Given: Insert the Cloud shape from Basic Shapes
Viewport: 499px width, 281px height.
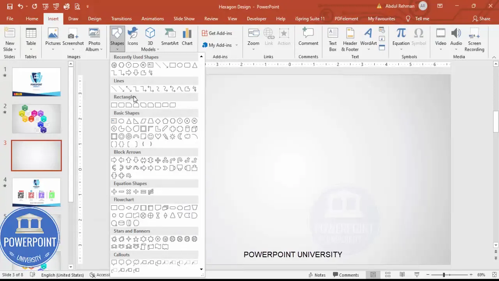Looking at the screenshot, I should click(187, 137).
